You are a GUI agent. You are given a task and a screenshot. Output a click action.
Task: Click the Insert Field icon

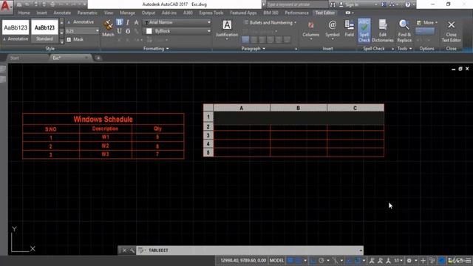349,29
